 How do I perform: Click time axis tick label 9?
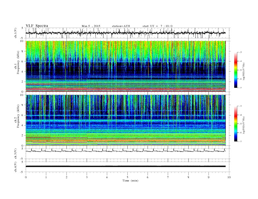(208, 177)
